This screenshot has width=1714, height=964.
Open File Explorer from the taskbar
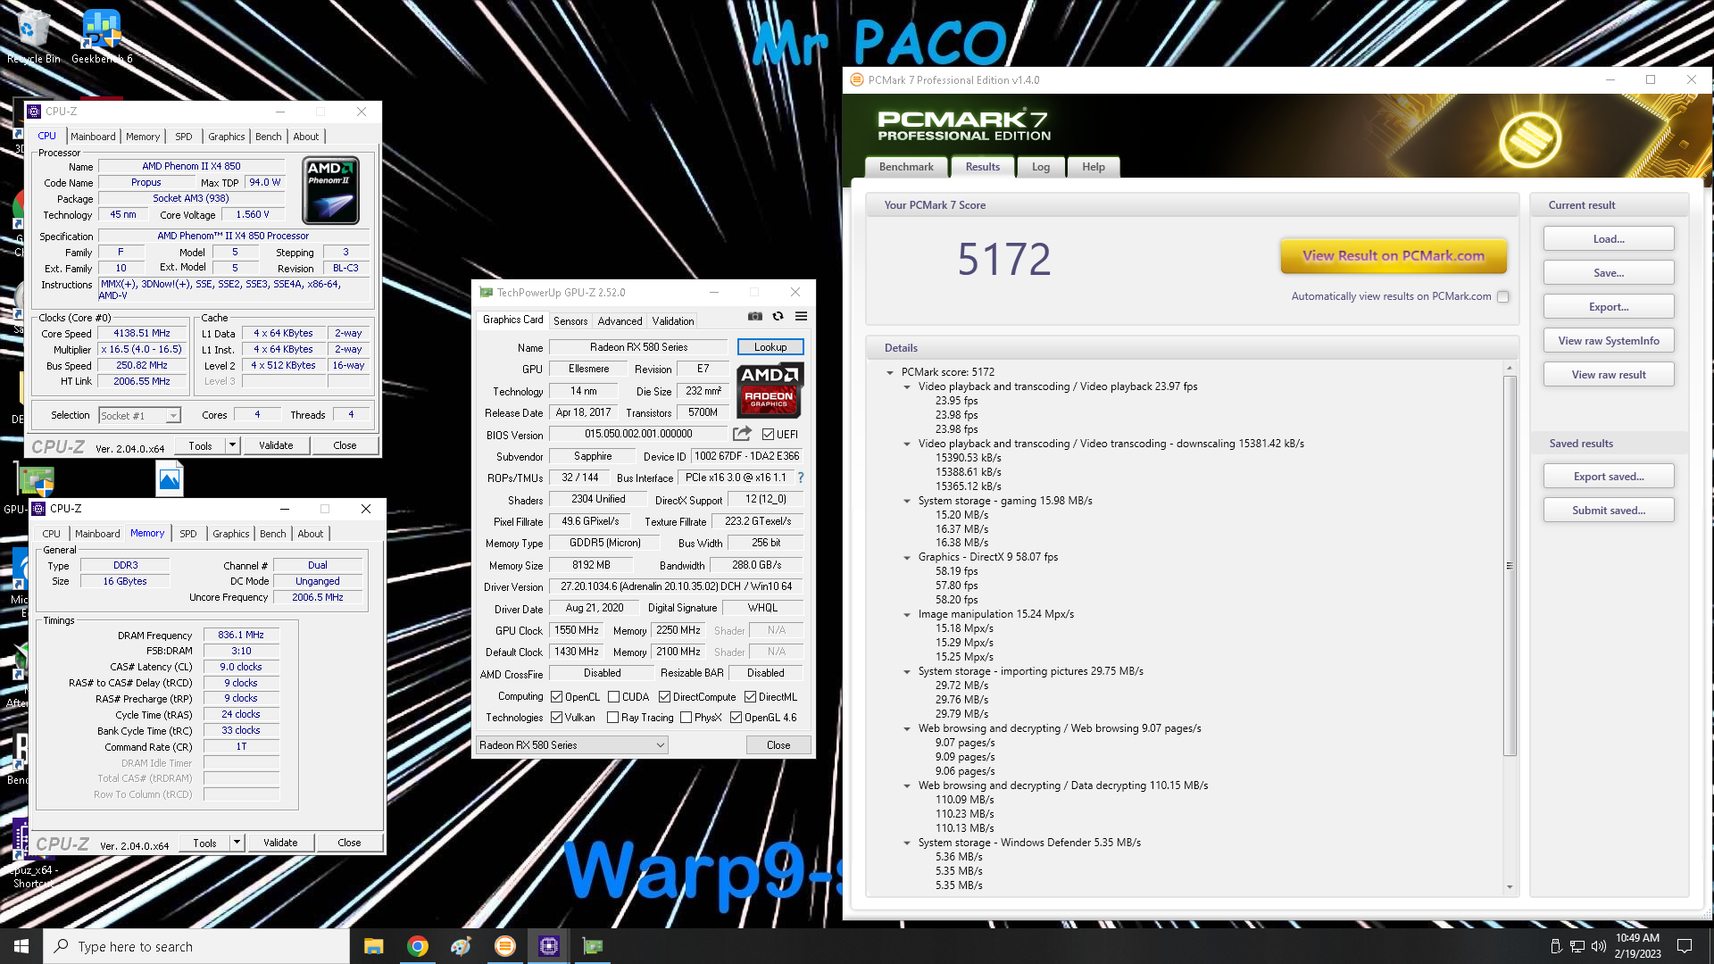point(373,946)
